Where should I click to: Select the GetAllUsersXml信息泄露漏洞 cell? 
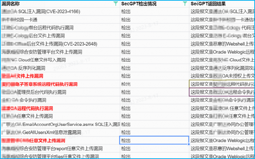[x=60, y=132]
